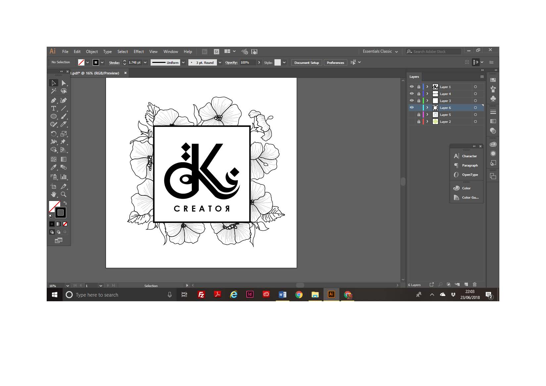Click the Document Setup button

[306, 63]
